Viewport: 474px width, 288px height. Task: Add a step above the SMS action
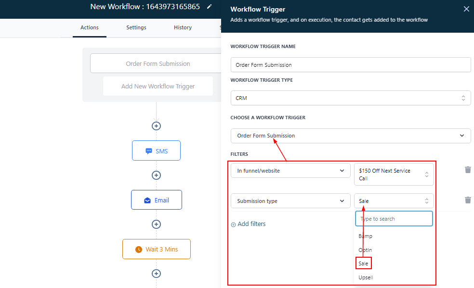tap(156, 126)
